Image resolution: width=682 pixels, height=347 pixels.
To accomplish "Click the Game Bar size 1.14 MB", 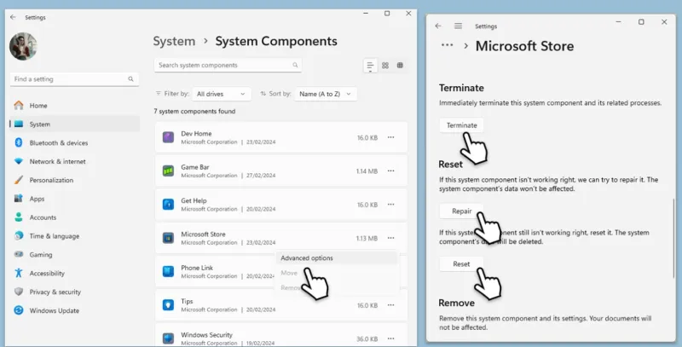I will (367, 171).
